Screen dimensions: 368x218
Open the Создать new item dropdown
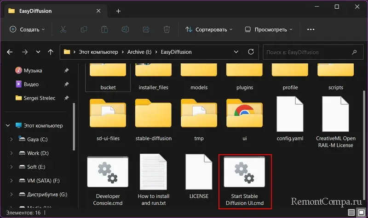tap(27, 29)
